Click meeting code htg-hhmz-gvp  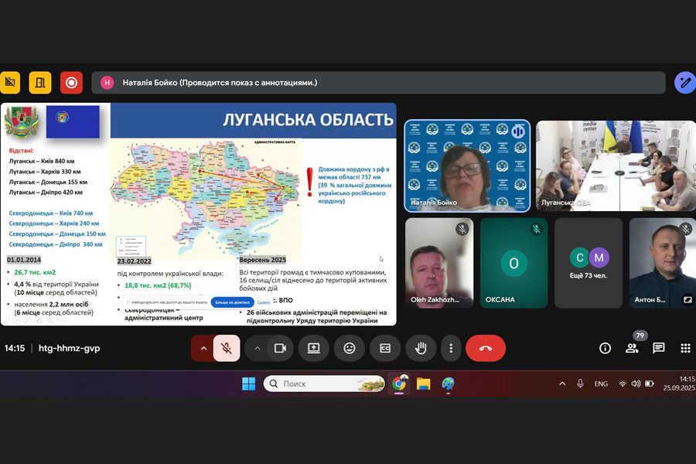tap(70, 348)
